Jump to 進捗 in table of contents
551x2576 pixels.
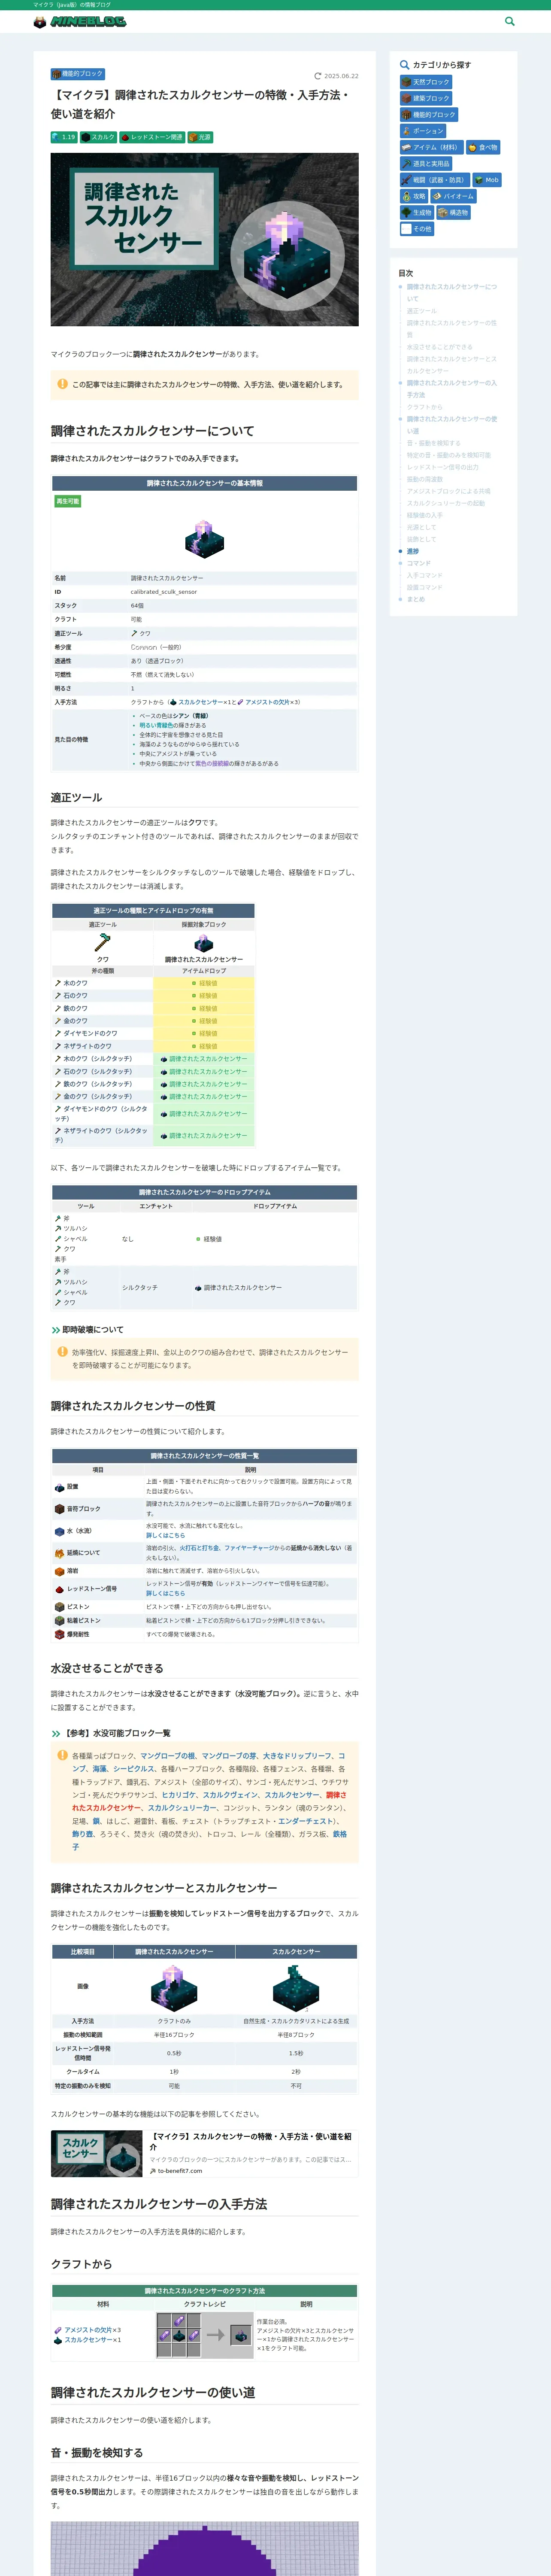[412, 551]
